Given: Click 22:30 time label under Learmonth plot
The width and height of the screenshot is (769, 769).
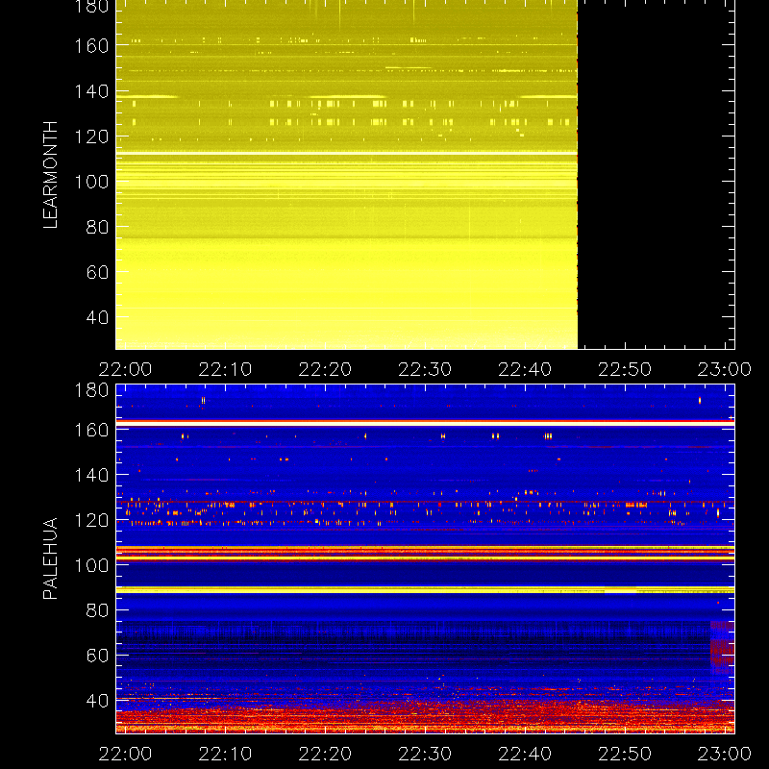Looking at the screenshot, I should [425, 369].
